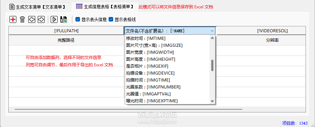The image size is (315, 127).
Task: Move the column right with the right arrow icon
Action: click(41, 19)
